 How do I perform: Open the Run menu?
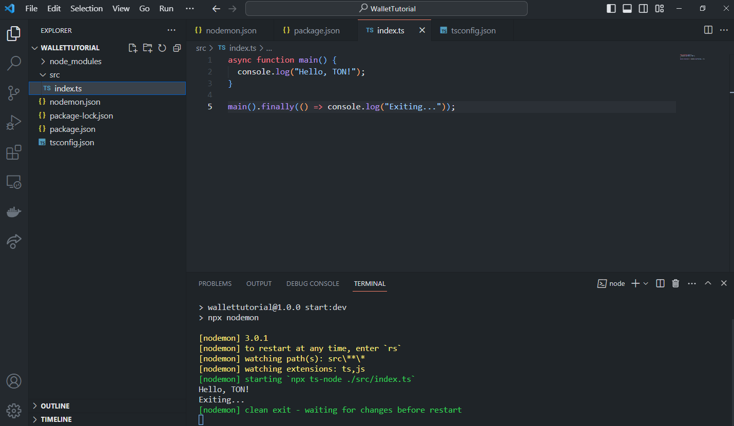point(166,8)
